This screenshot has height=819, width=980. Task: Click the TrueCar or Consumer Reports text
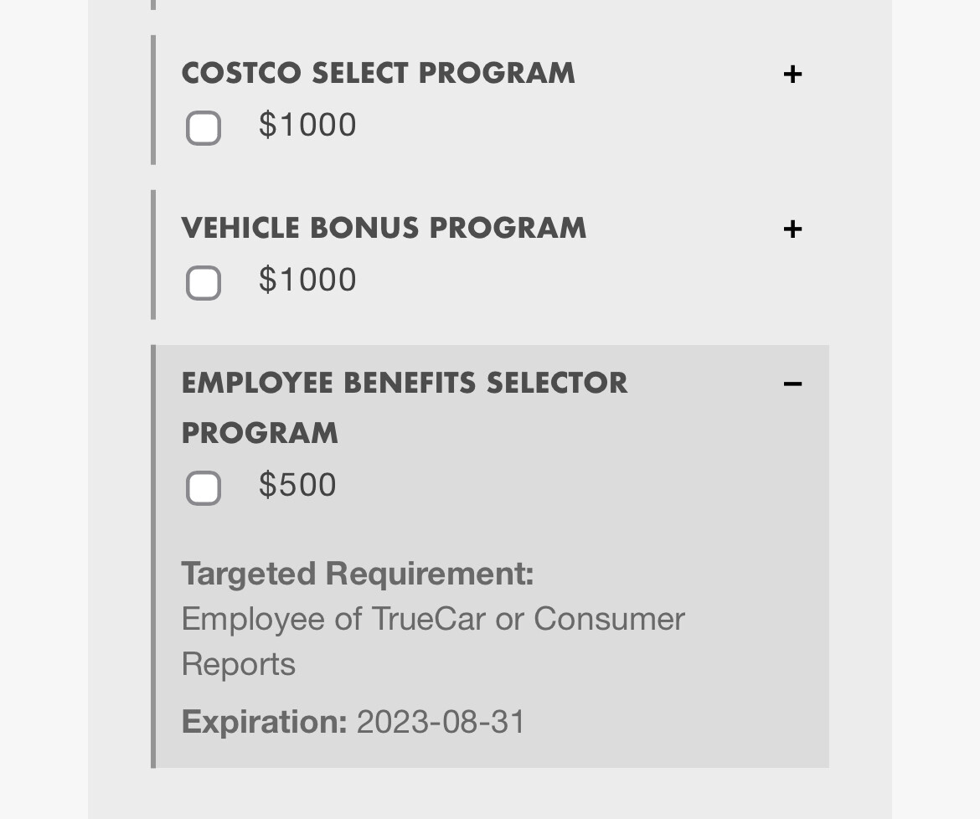coord(433,620)
